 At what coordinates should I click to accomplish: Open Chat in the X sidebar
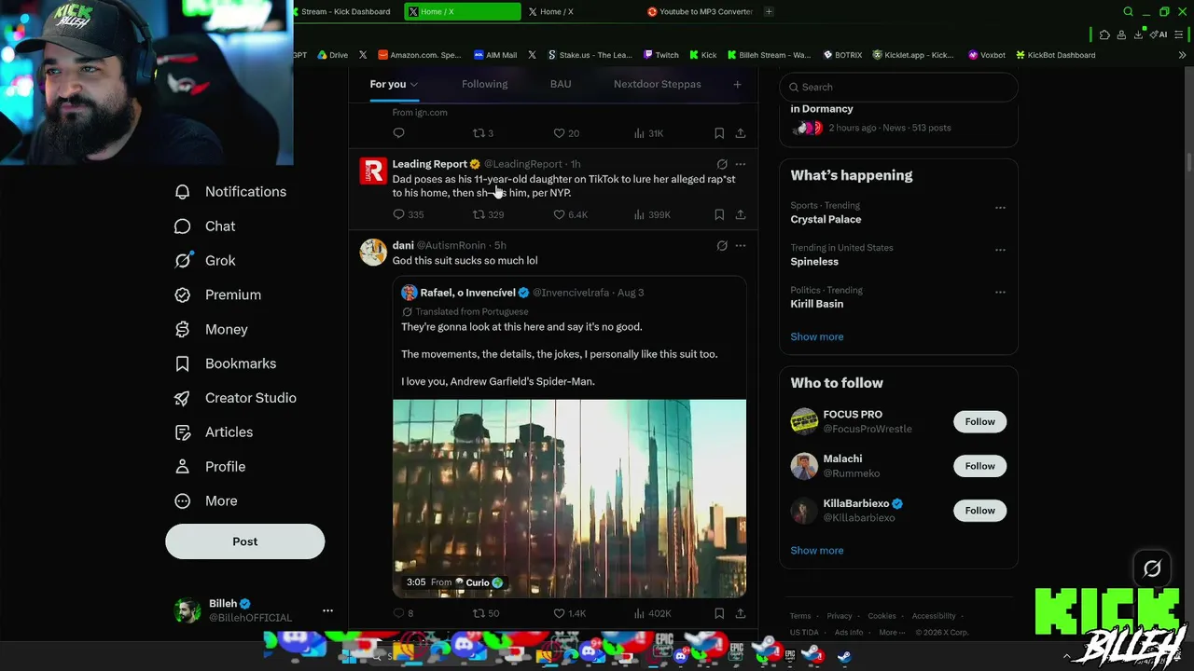click(x=205, y=226)
